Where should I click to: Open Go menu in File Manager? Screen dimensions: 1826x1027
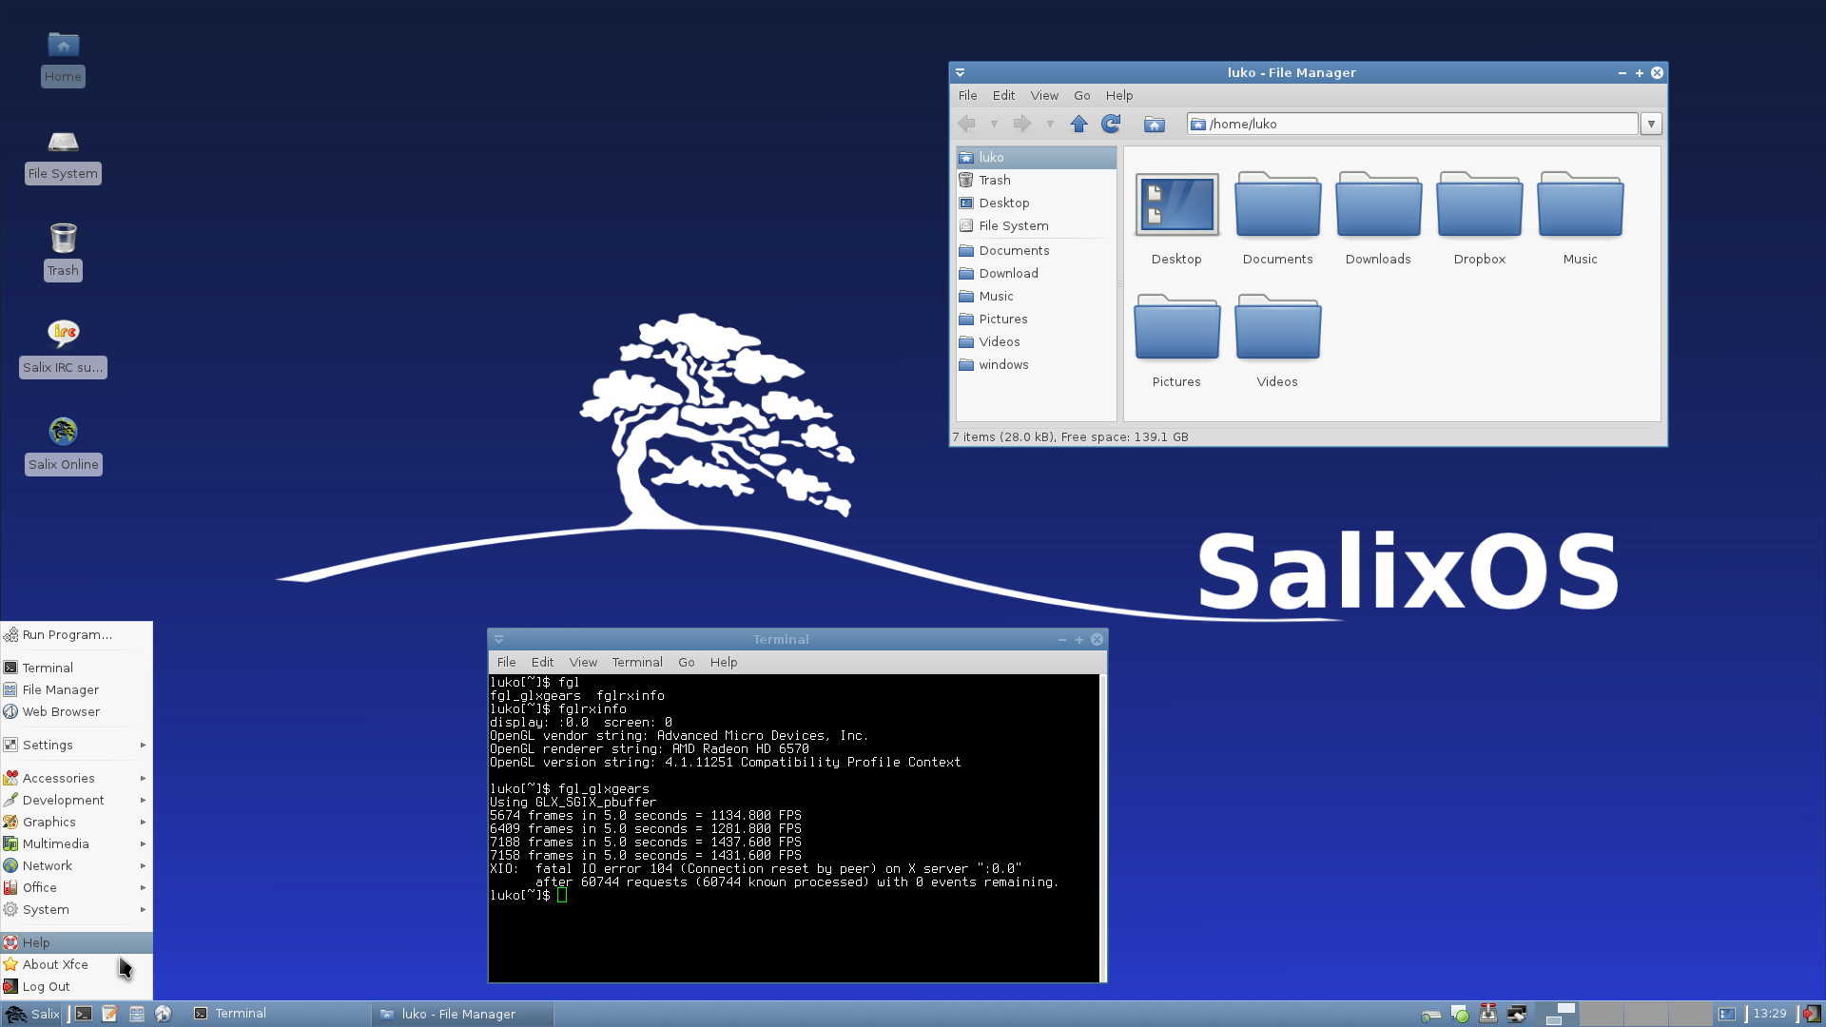click(x=1081, y=95)
